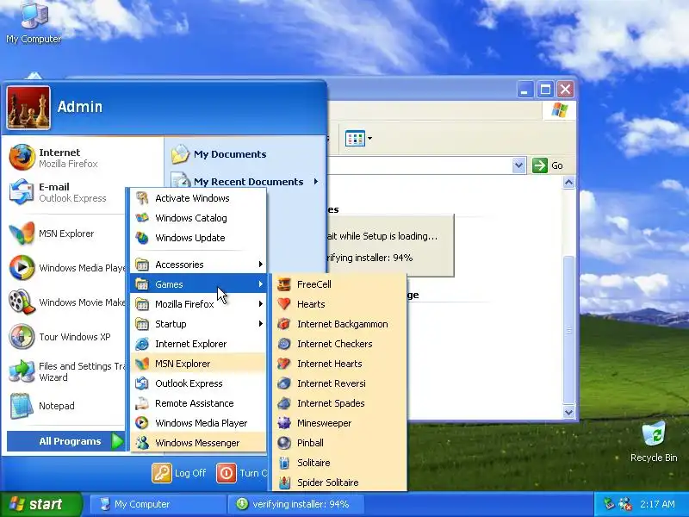Open Internet Hearts
The width and height of the screenshot is (689, 517).
[339, 364]
